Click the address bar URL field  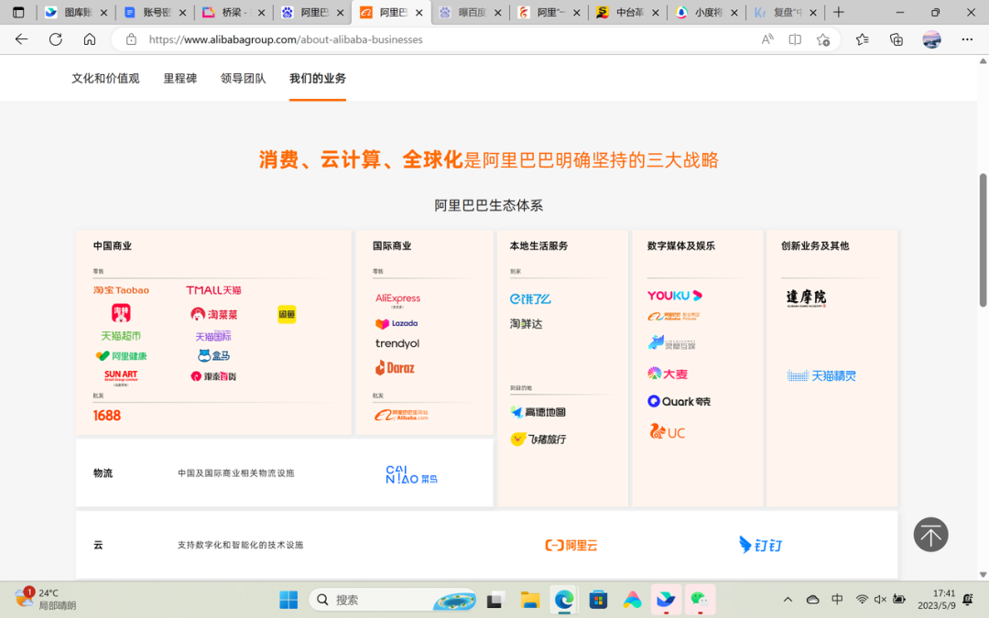tap(440, 39)
